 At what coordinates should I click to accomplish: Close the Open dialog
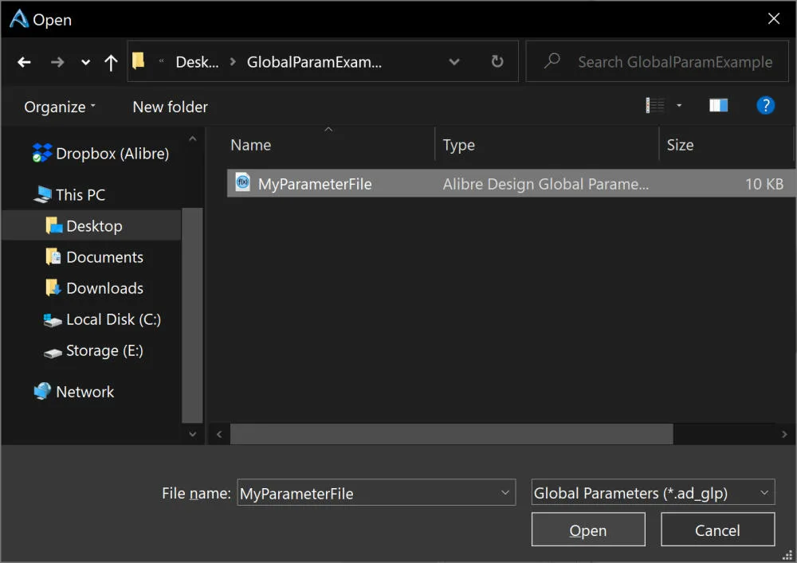(774, 19)
